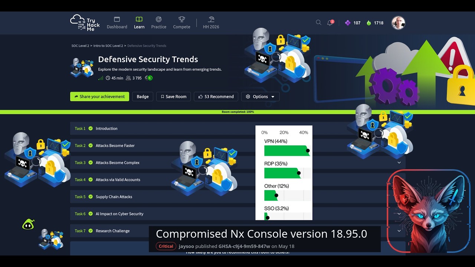Expand Task 4 Attacks via Valid Accounts
Image resolution: width=475 pixels, height=267 pixels.
[x=237, y=180]
